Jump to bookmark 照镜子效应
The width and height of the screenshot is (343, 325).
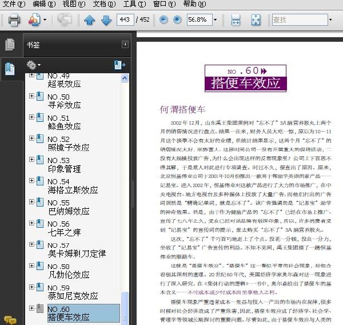[69, 148]
